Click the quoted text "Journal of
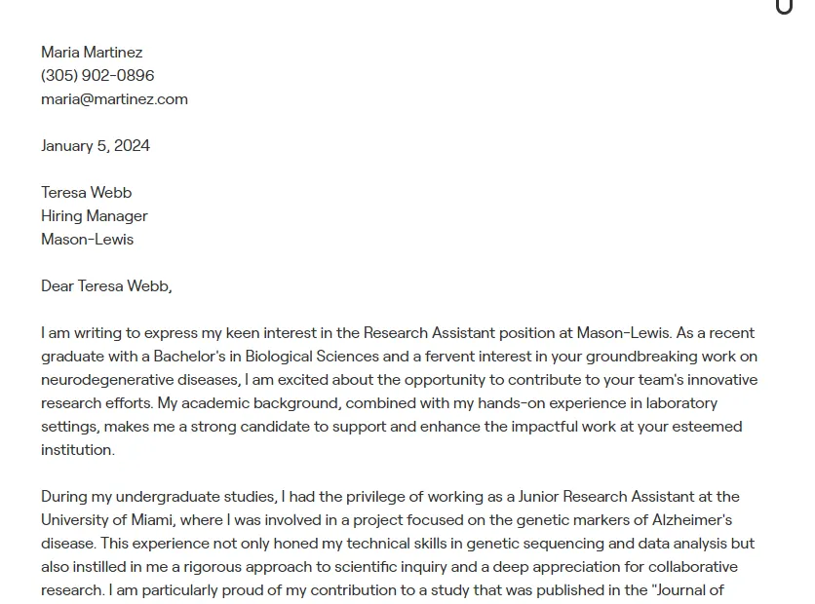 tap(687, 590)
